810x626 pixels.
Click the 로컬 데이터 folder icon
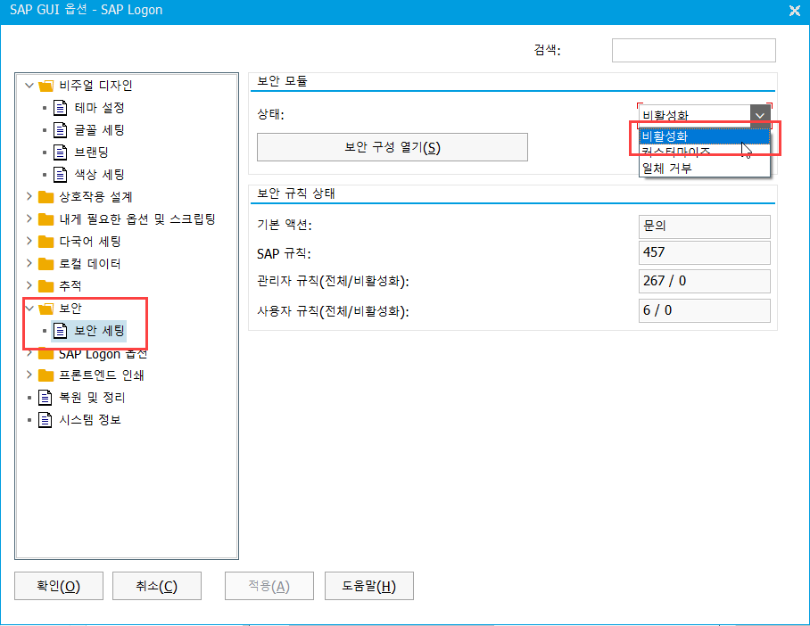[x=46, y=263]
